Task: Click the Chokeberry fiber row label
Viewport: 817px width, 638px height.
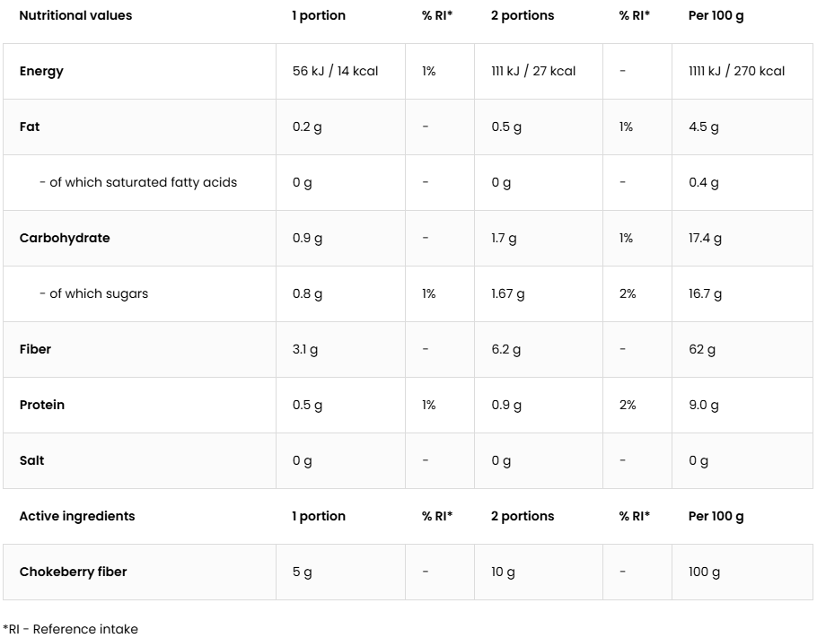Action: (x=73, y=572)
